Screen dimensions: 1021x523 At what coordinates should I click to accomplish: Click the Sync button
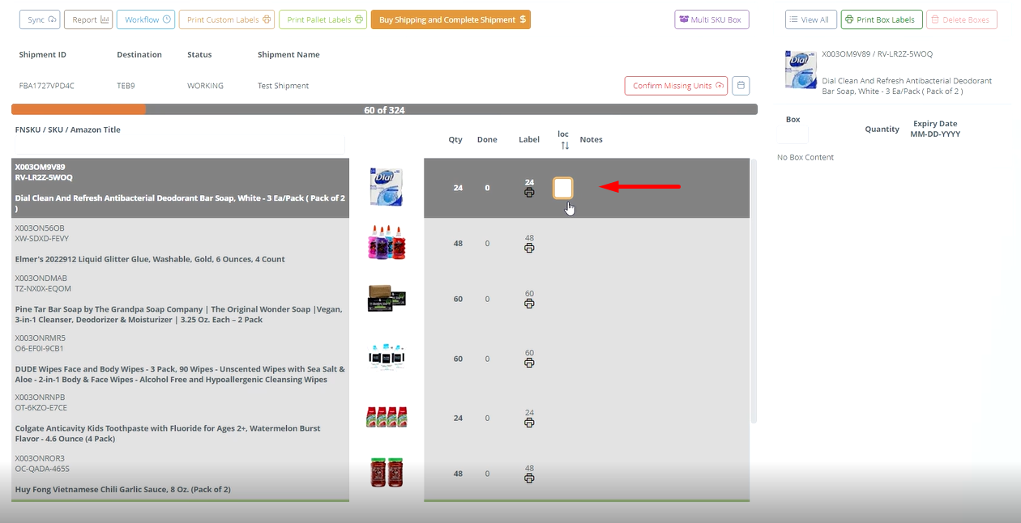pos(39,18)
